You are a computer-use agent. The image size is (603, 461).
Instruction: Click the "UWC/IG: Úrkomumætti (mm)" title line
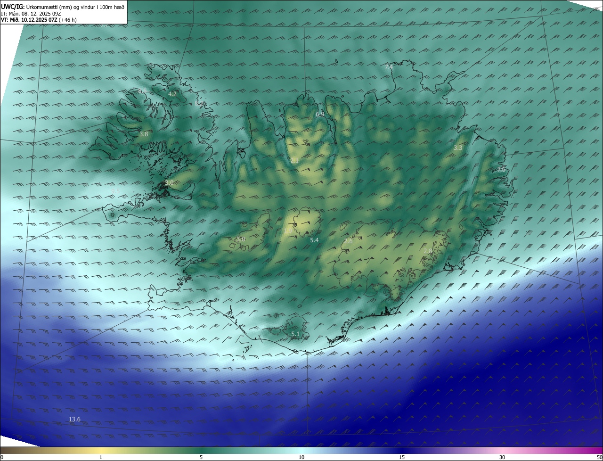63,7
